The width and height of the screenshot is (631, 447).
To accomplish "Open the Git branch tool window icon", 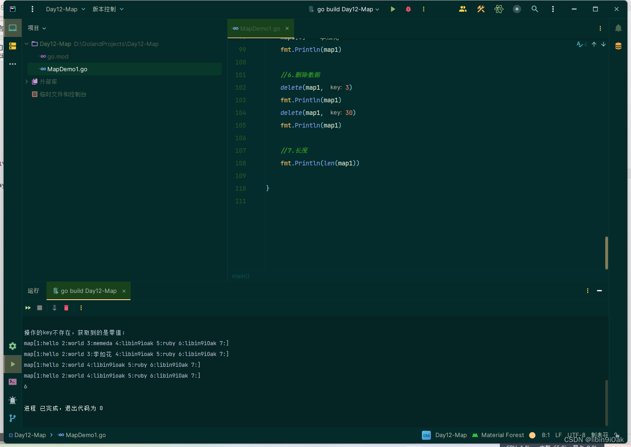I will point(13,418).
